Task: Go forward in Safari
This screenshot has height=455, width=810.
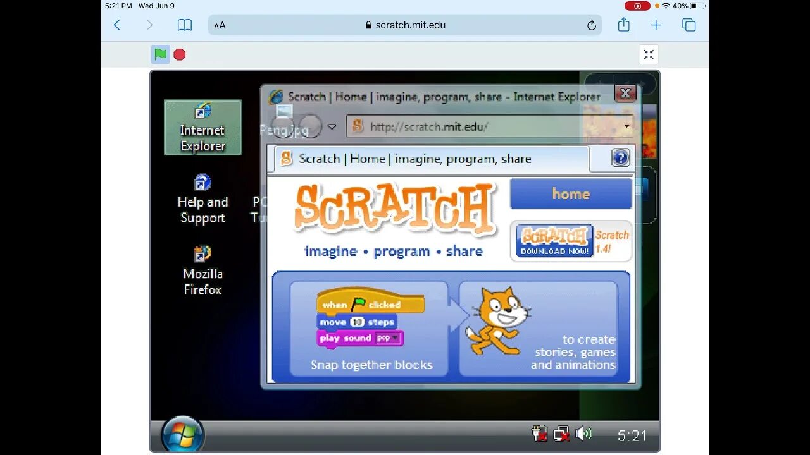Action: [149, 25]
